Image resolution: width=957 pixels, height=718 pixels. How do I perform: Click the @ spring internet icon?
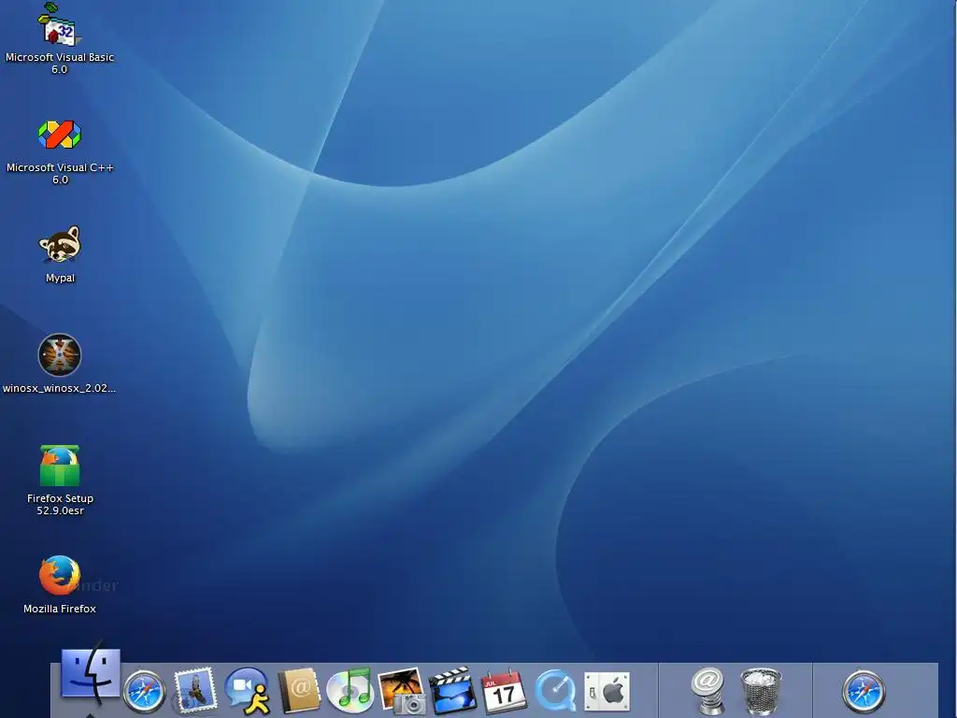click(x=708, y=691)
